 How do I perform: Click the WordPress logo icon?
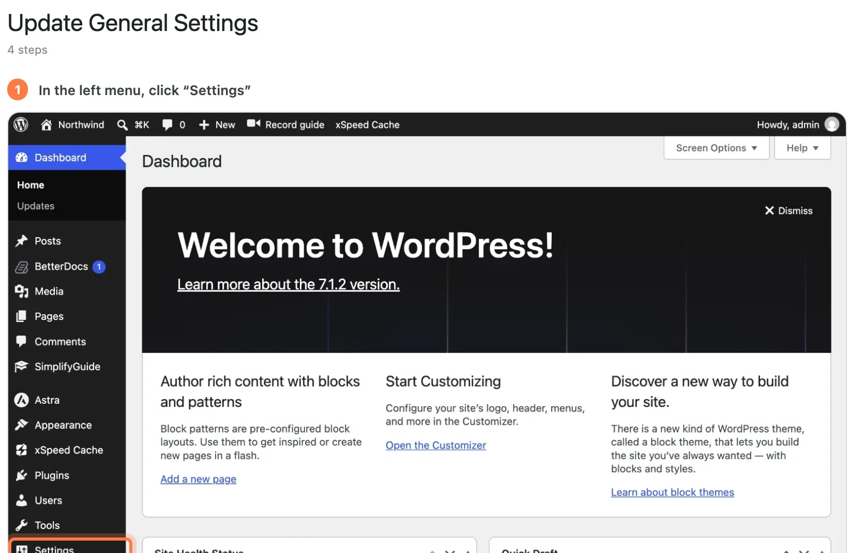tap(21, 125)
